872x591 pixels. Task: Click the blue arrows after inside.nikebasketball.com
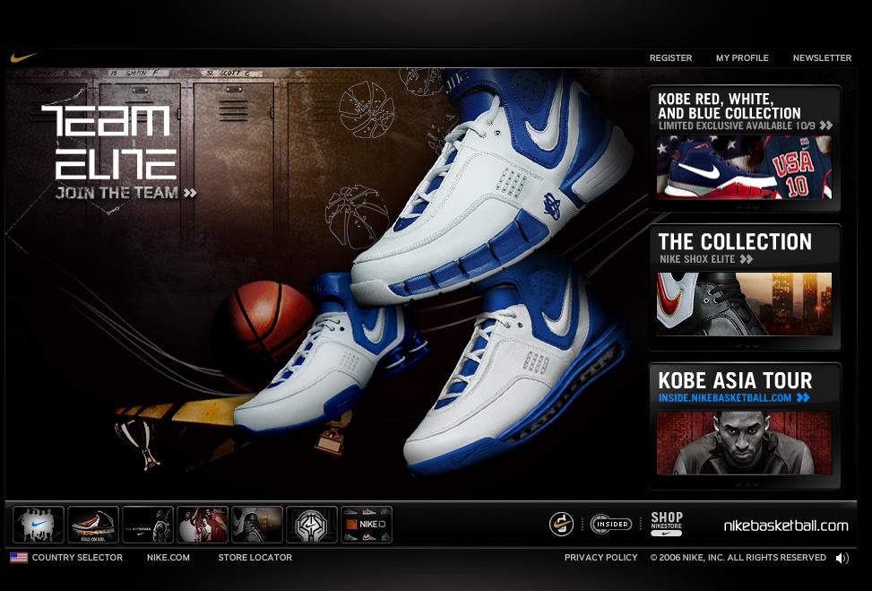coord(803,397)
